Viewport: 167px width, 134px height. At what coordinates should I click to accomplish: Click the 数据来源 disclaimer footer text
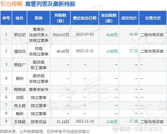point(45,131)
